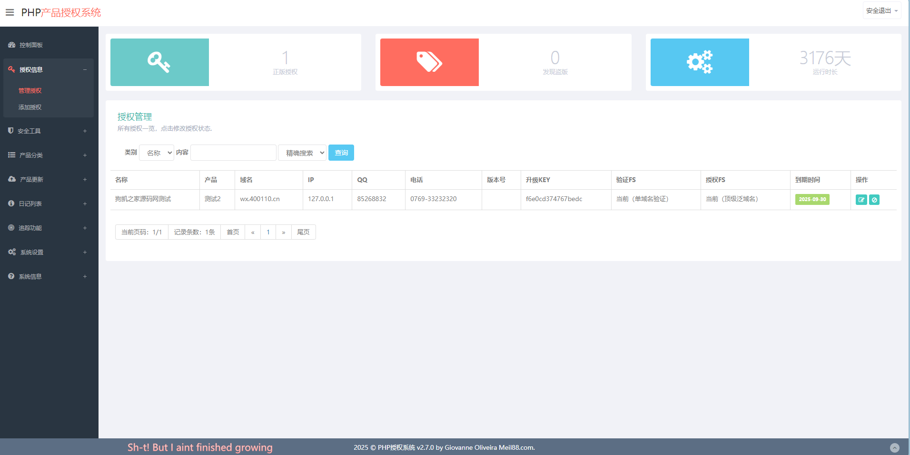Click the teal key icon tile
Image resolution: width=910 pixels, height=455 pixels.
coord(159,62)
